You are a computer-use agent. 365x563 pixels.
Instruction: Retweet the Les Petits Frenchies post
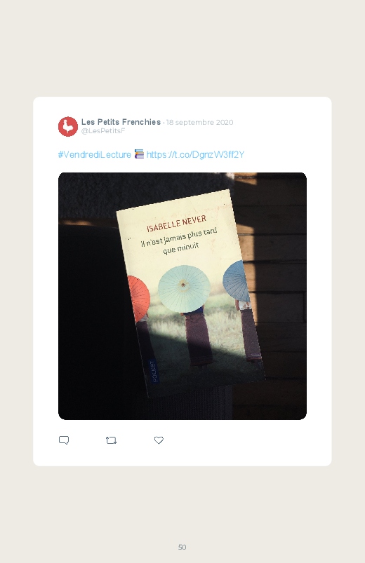pos(112,440)
